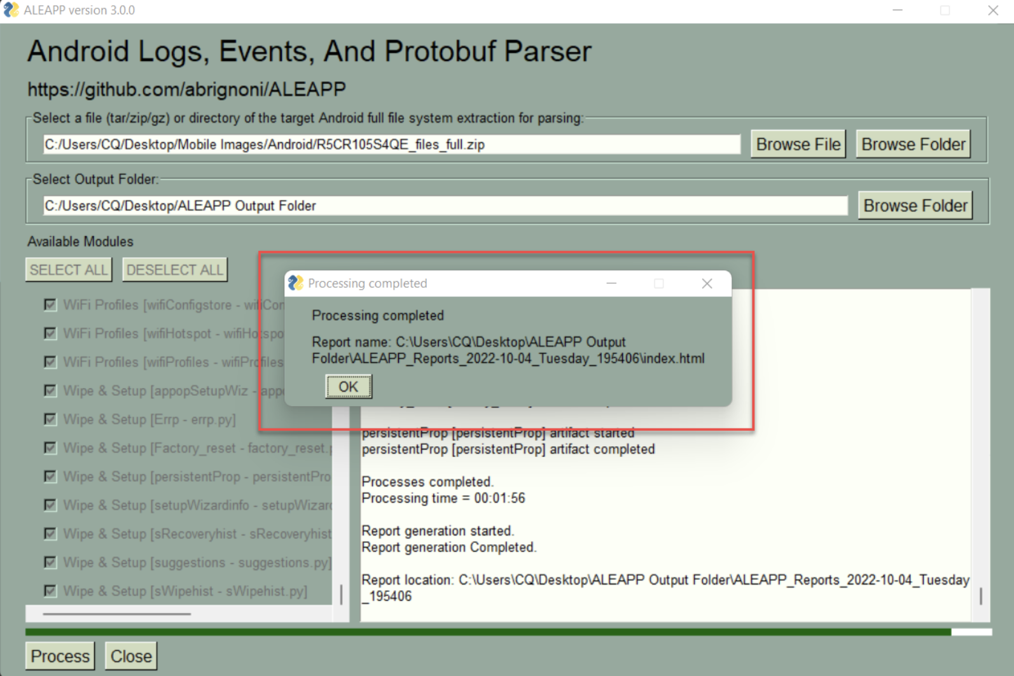The width and height of the screenshot is (1014, 676).
Task: Close the Processing completed dialog
Action: [x=707, y=283]
